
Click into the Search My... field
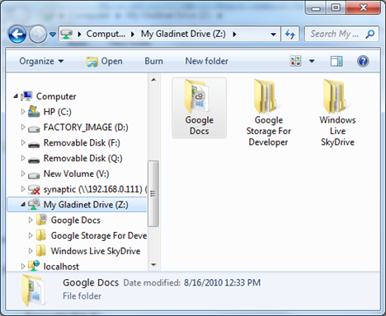pyautogui.click(x=335, y=34)
